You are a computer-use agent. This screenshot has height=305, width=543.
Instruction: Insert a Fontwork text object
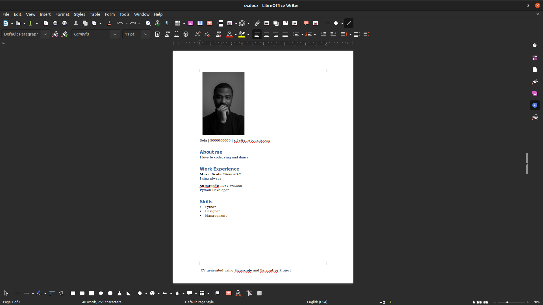point(238,293)
